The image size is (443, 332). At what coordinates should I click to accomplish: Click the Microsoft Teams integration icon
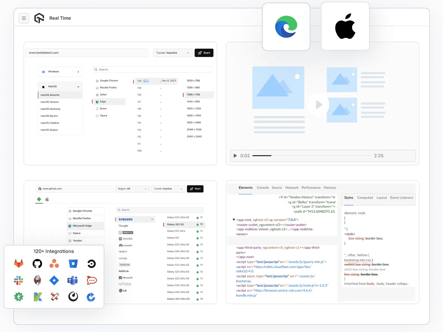coord(72,280)
